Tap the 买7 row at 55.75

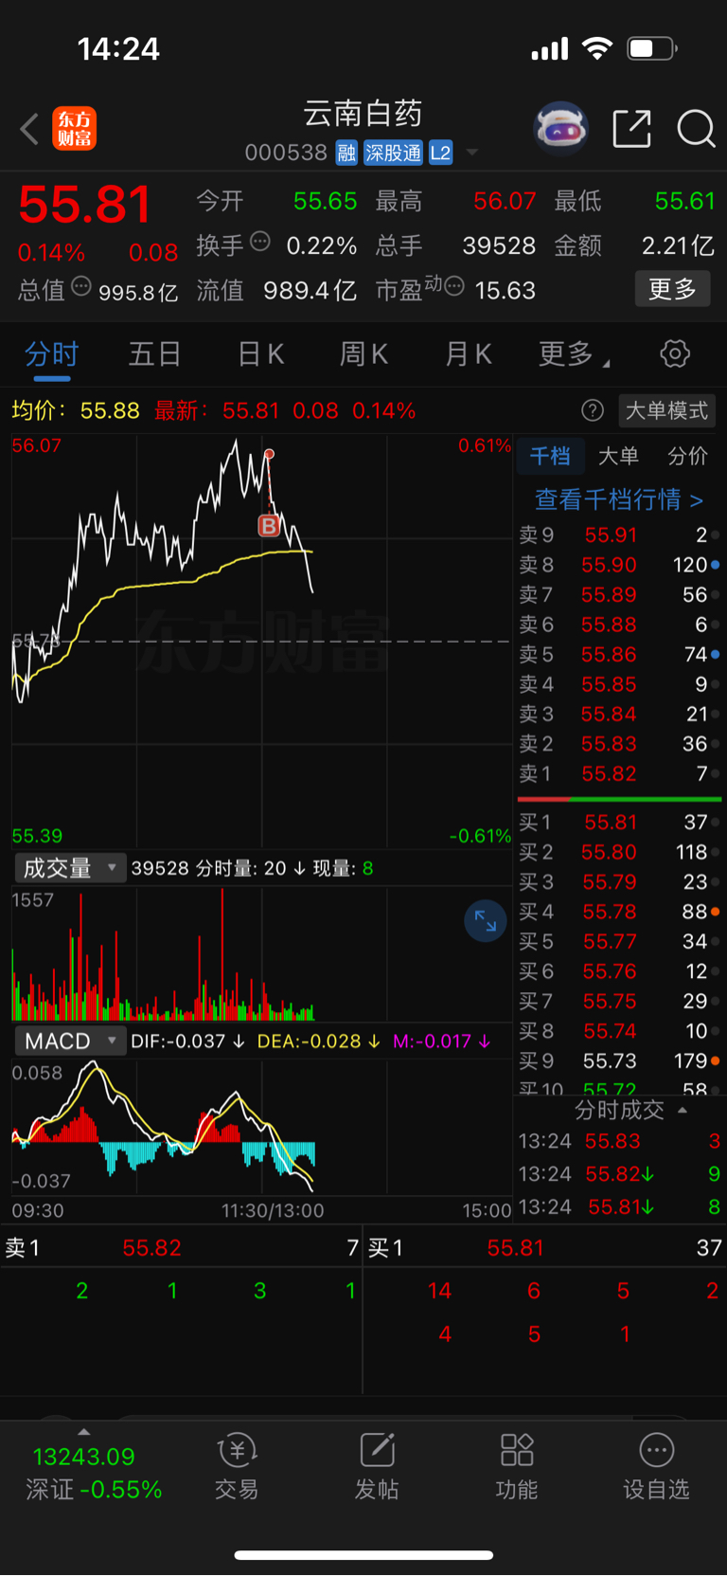pos(619,1002)
